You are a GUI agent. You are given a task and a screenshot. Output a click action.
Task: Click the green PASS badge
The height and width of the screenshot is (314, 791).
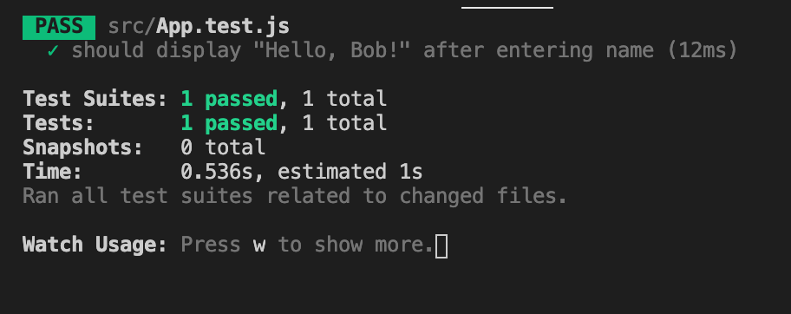[59, 27]
